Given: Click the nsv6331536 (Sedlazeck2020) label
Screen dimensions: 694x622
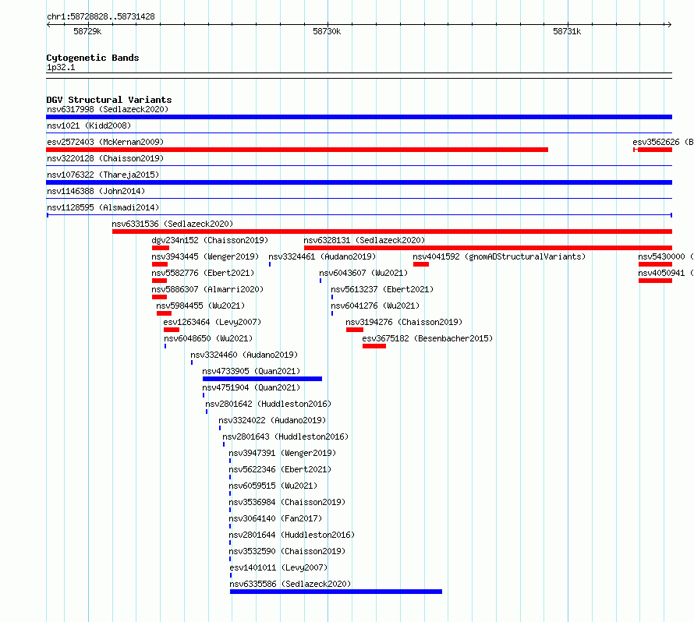Looking at the screenshot, I should click(x=172, y=224).
